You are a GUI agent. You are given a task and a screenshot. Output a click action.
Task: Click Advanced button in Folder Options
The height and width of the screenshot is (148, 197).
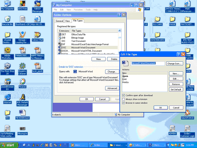coord(112,88)
